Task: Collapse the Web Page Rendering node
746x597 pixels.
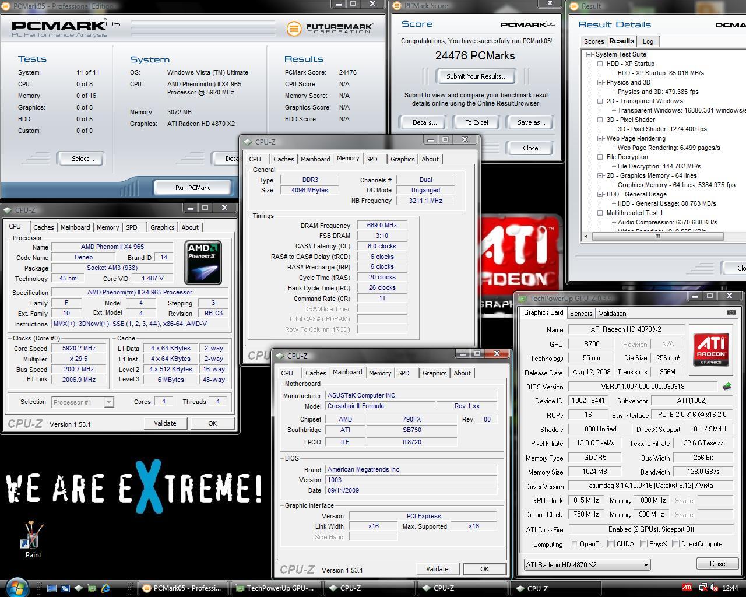Action: click(600, 138)
